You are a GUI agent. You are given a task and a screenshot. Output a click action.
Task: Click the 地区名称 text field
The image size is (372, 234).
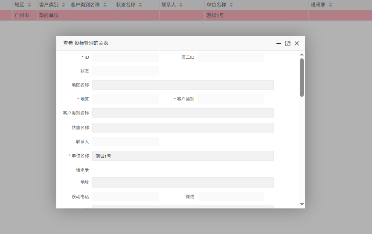click(x=183, y=85)
